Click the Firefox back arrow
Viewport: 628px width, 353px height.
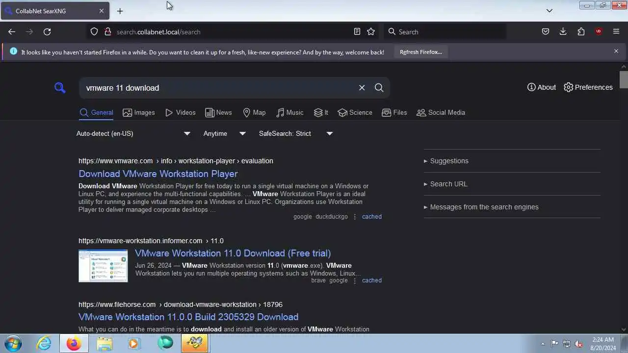tap(12, 32)
